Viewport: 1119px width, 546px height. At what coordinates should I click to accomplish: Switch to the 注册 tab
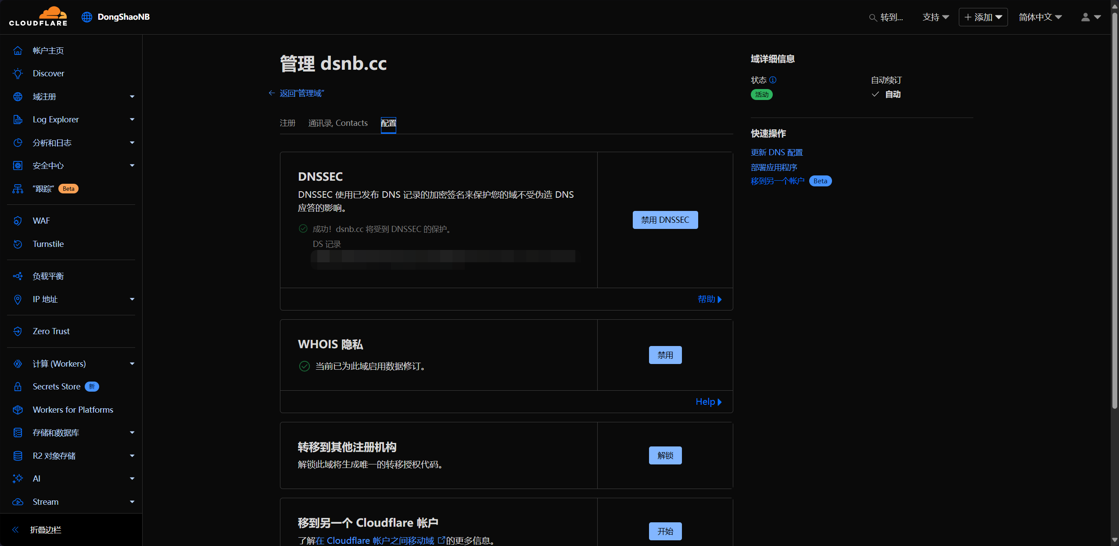click(287, 123)
